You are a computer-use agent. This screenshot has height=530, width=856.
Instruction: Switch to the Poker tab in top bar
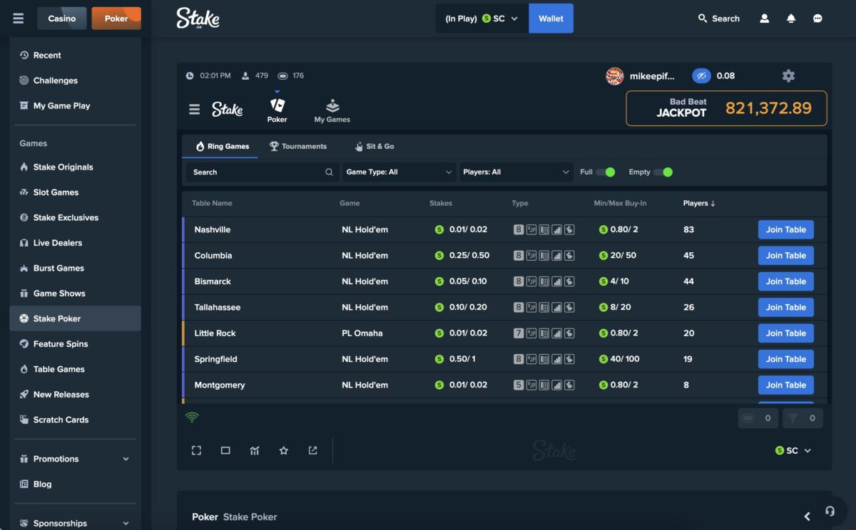coord(116,19)
